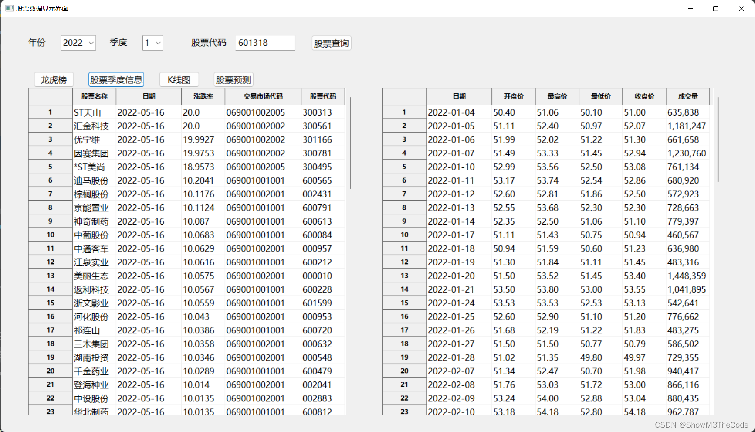Click the cell 登海种业

[x=94, y=385]
